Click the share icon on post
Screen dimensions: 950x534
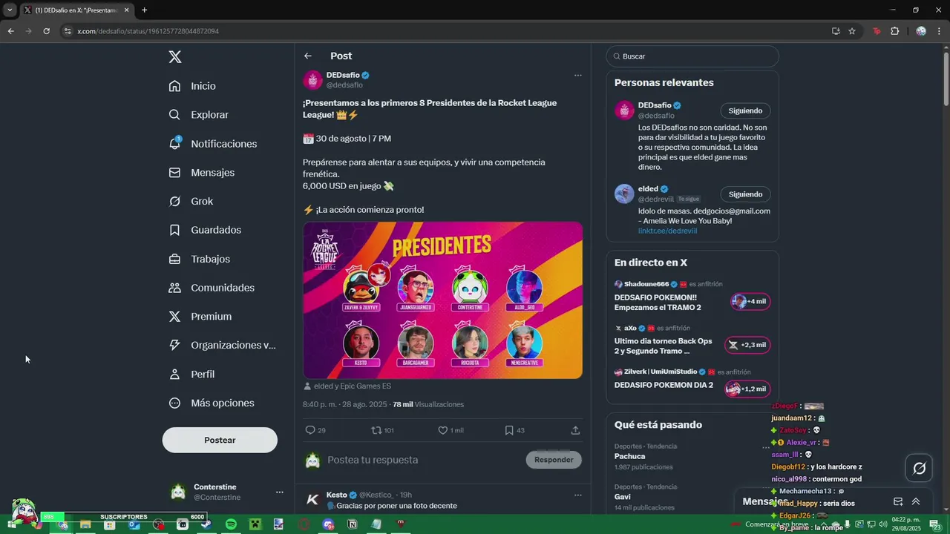point(575,430)
